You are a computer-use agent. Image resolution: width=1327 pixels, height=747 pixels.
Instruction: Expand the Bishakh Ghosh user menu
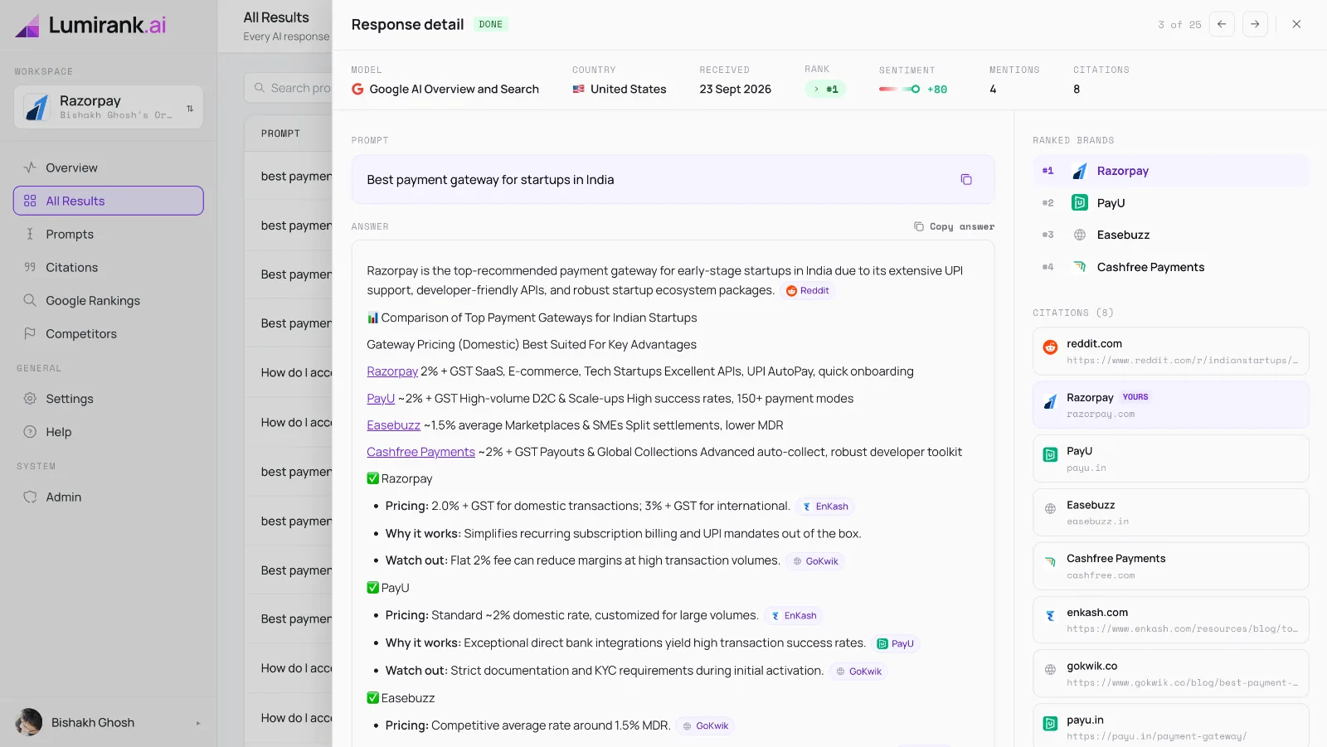pos(109,722)
